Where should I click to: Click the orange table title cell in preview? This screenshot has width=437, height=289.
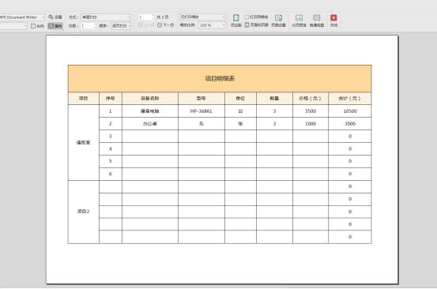(220, 79)
